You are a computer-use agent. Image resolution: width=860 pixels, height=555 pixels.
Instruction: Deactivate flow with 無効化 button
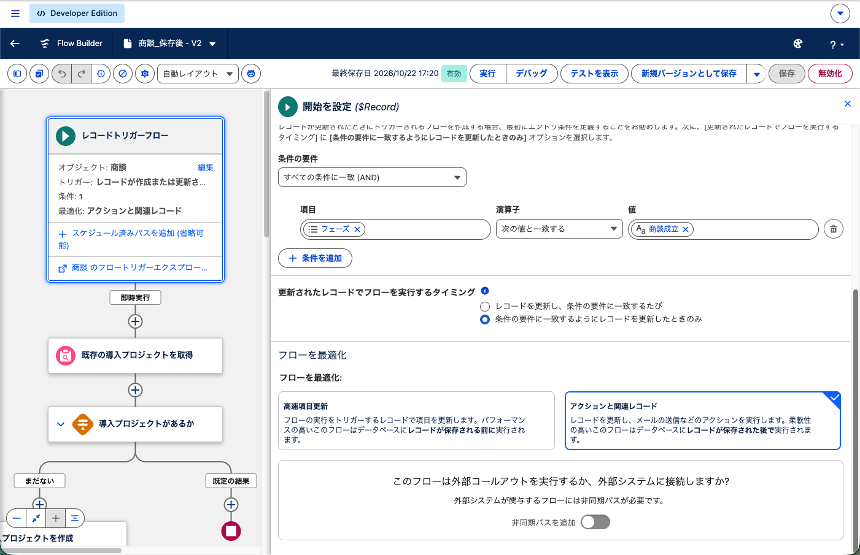click(830, 74)
